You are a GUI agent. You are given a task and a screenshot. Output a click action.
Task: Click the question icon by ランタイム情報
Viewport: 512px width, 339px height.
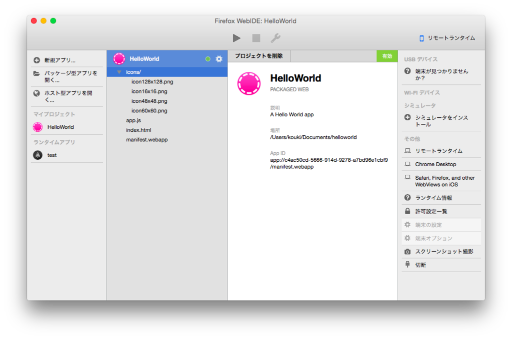click(407, 198)
